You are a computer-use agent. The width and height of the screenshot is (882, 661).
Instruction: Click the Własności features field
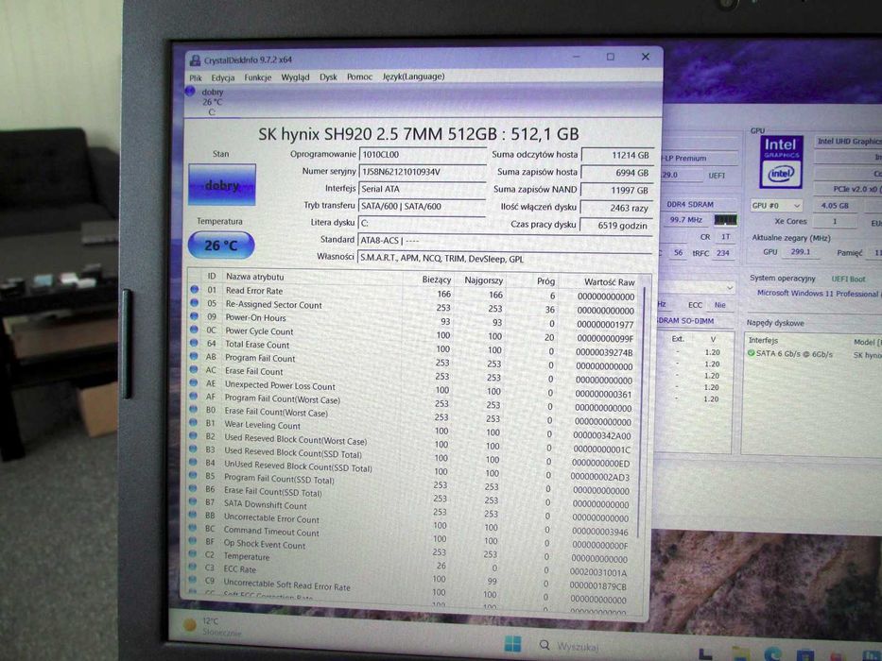[x=505, y=259]
